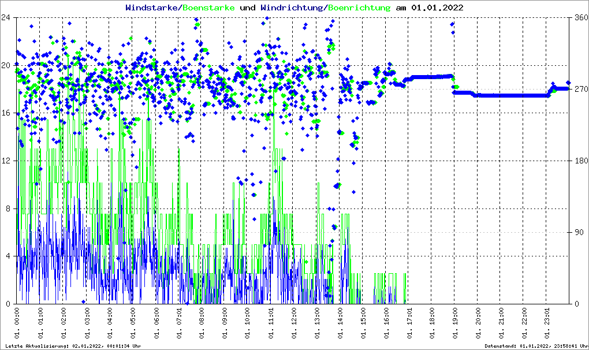The width and height of the screenshot is (589, 350).
Task: Select the 01. 19:00 time axis marker
Action: pyautogui.click(x=456, y=323)
